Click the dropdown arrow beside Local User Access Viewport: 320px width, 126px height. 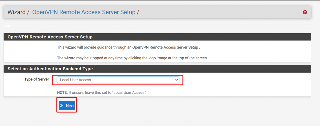point(176,80)
